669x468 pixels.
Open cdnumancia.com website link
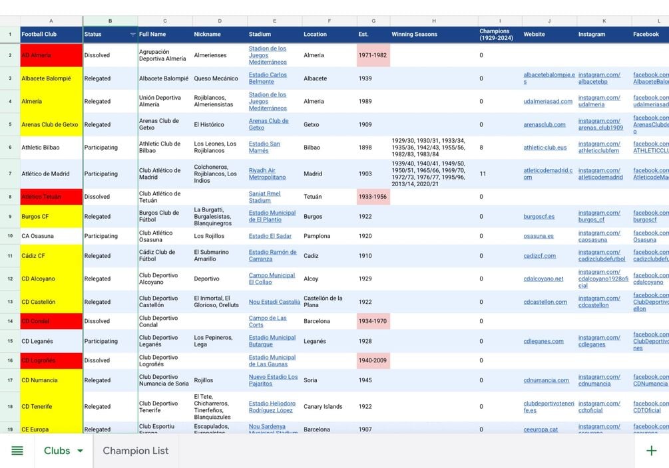coord(546,380)
